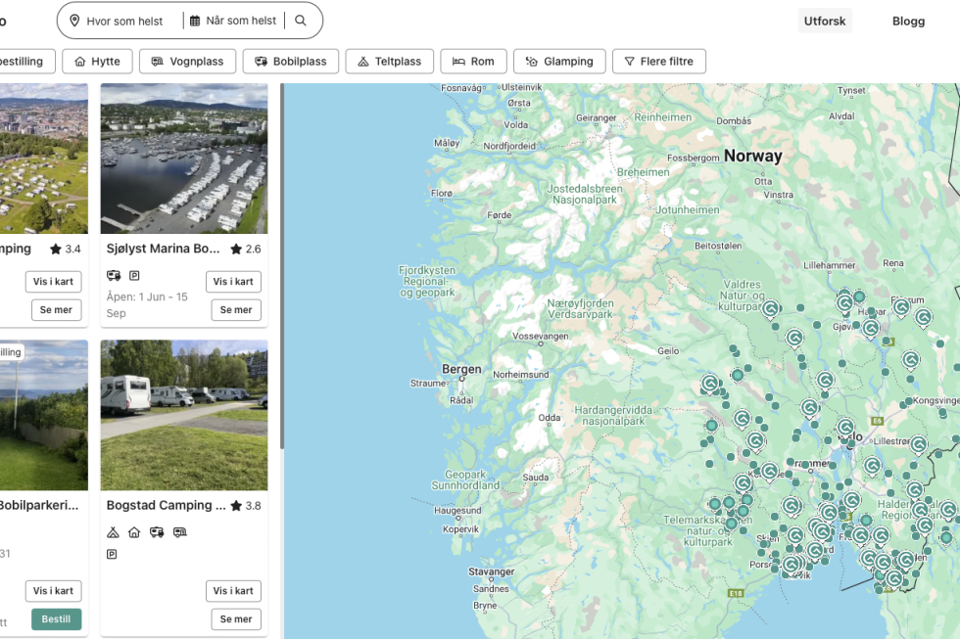960x639 pixels.
Task: Click the campsite marker near Geilo on map
Action: 710,384
